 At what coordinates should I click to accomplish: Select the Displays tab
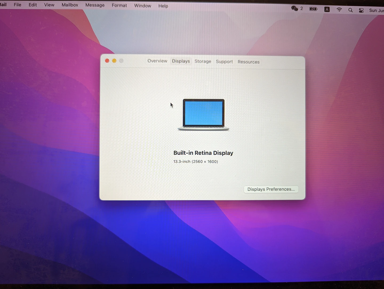click(x=181, y=61)
